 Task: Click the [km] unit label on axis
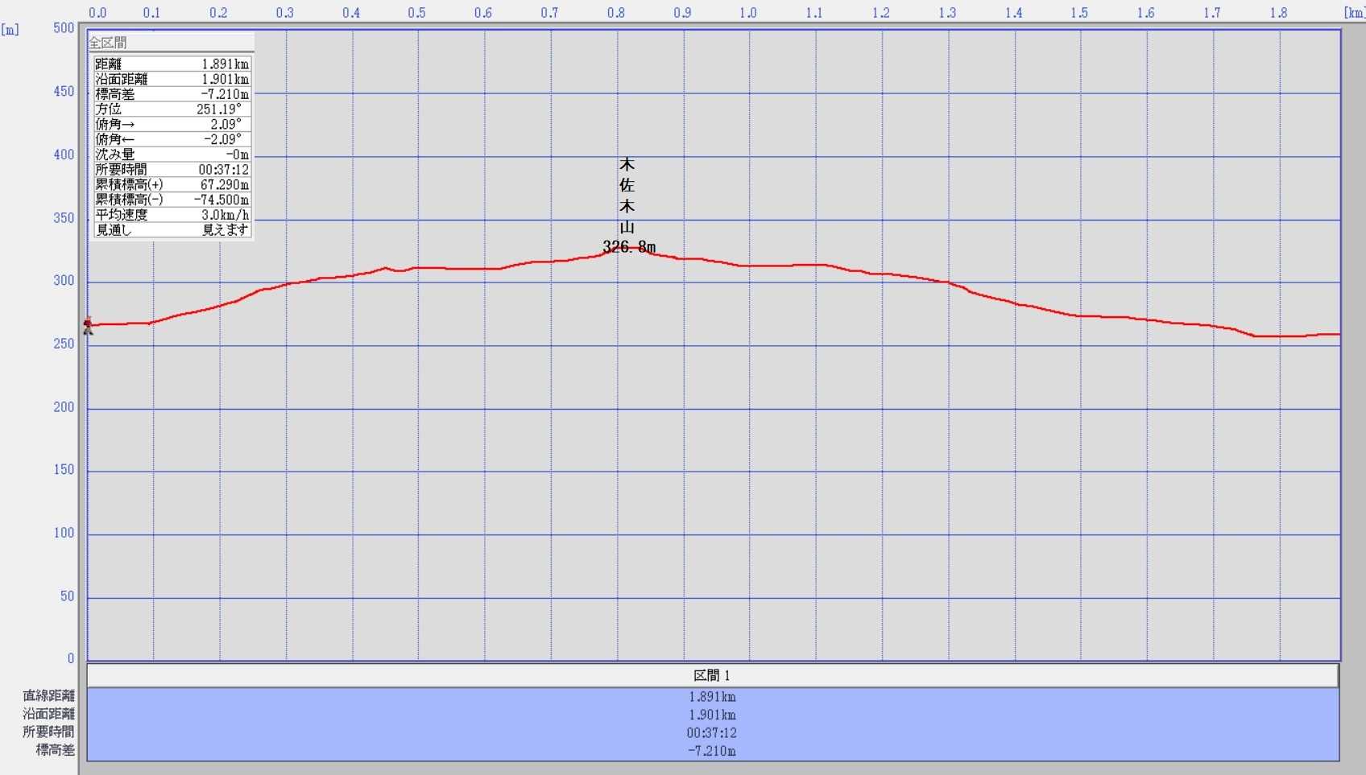pyautogui.click(x=1353, y=13)
